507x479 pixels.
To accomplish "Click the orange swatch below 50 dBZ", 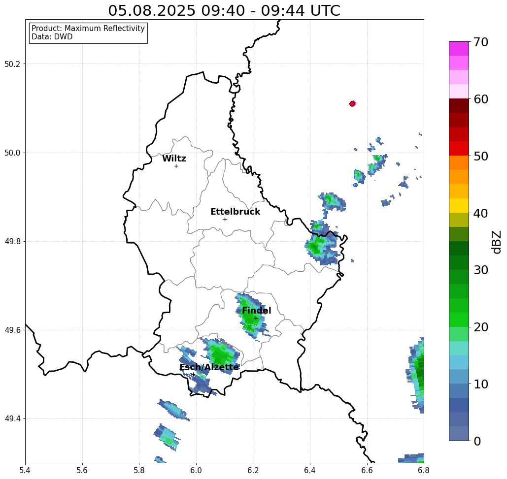I will point(459,163).
